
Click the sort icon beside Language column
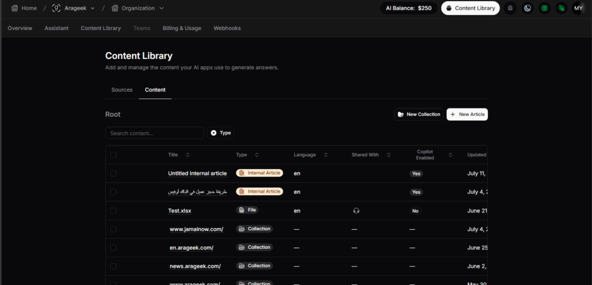point(325,155)
